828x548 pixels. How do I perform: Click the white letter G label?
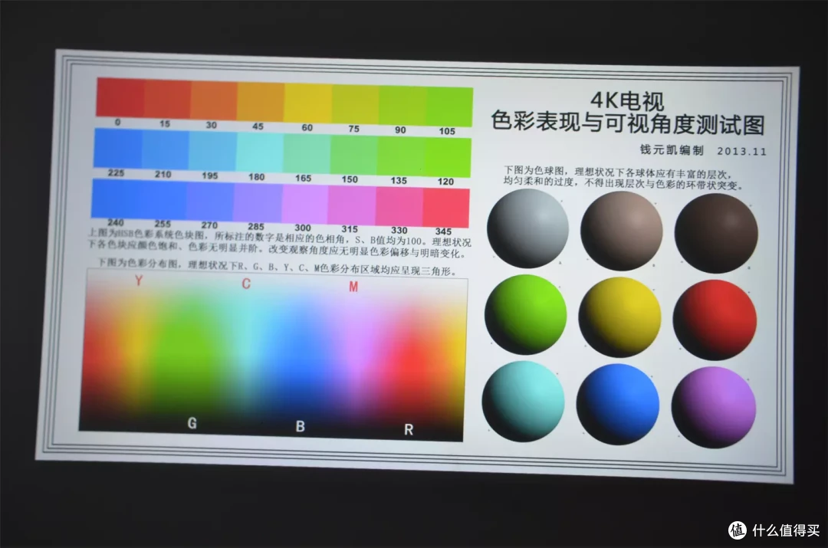coord(192,423)
